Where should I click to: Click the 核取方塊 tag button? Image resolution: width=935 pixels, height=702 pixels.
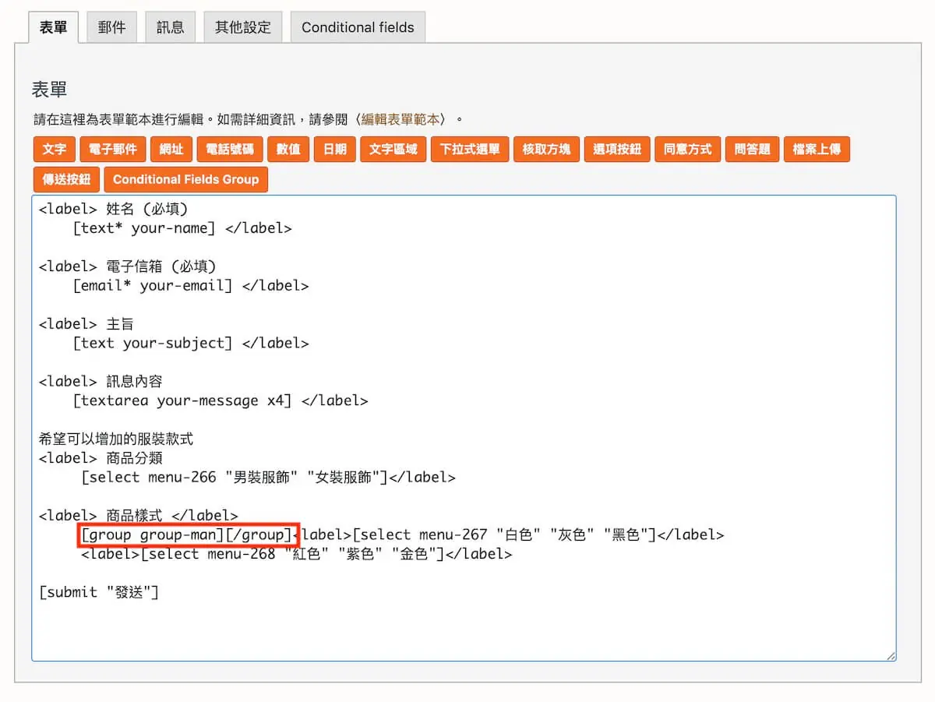click(x=546, y=150)
